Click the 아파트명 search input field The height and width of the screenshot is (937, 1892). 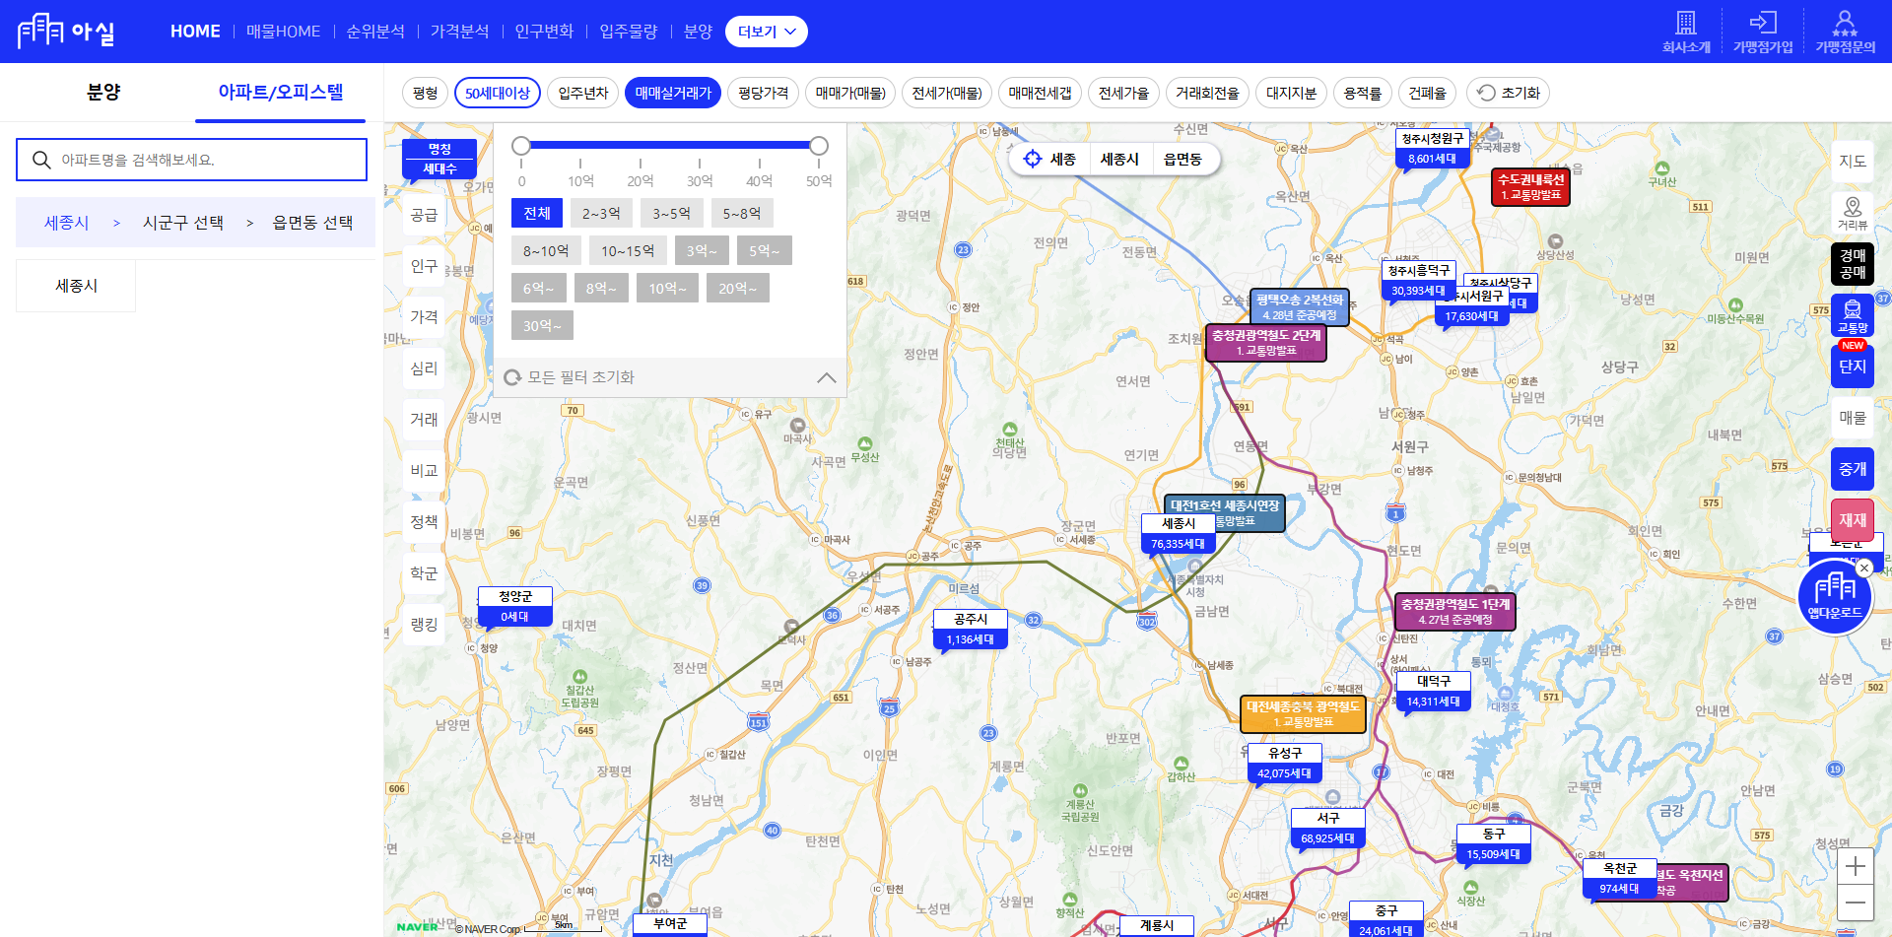click(x=191, y=160)
